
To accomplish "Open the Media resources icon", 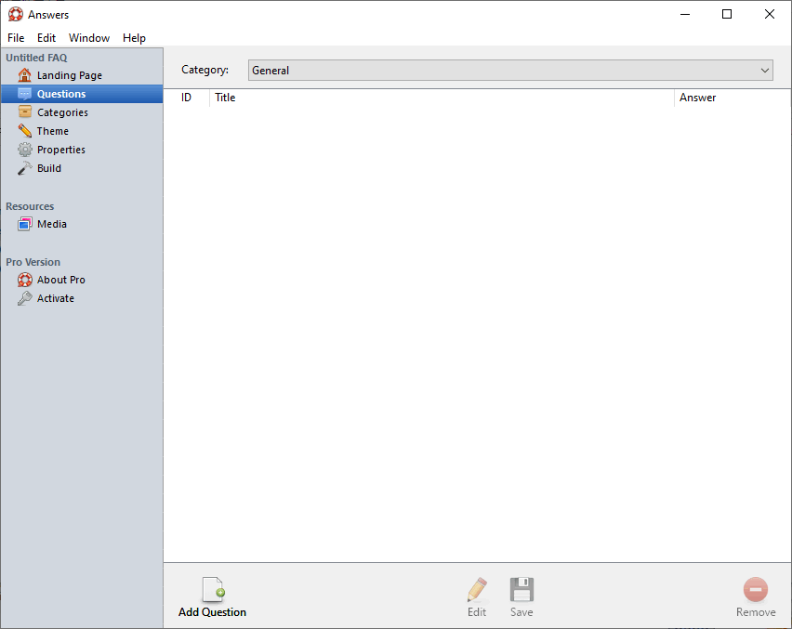I will coord(25,224).
